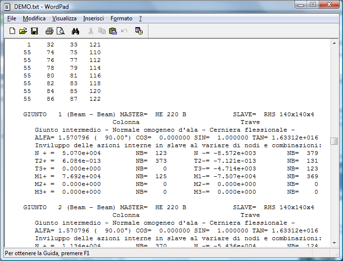The width and height of the screenshot is (343, 261).
Task: Open the Formato menu
Action: point(121,18)
